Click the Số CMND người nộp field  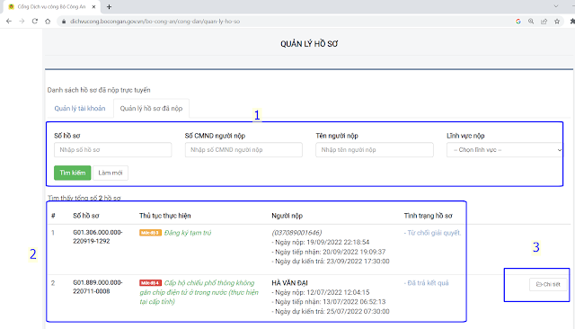[x=243, y=149]
